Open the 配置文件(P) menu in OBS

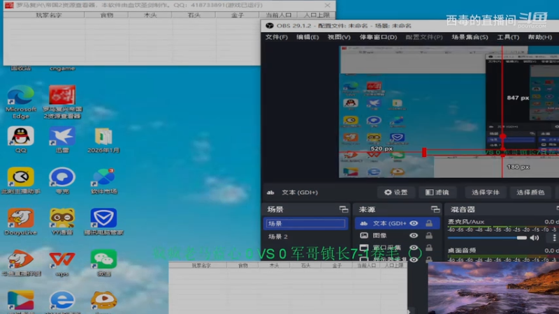click(424, 37)
